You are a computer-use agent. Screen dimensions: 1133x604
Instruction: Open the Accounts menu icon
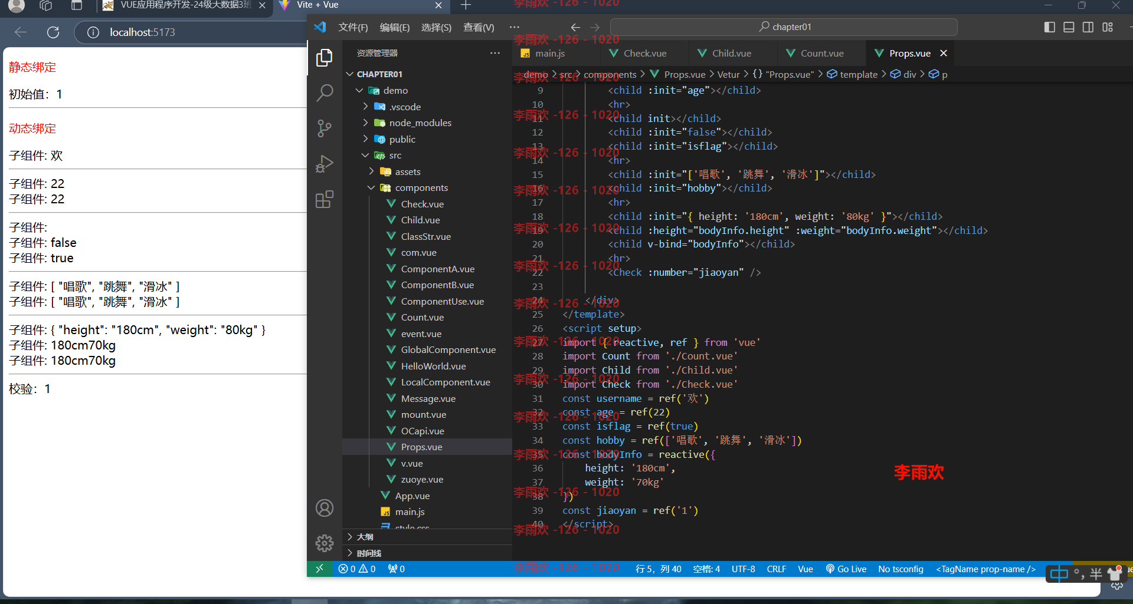point(324,508)
